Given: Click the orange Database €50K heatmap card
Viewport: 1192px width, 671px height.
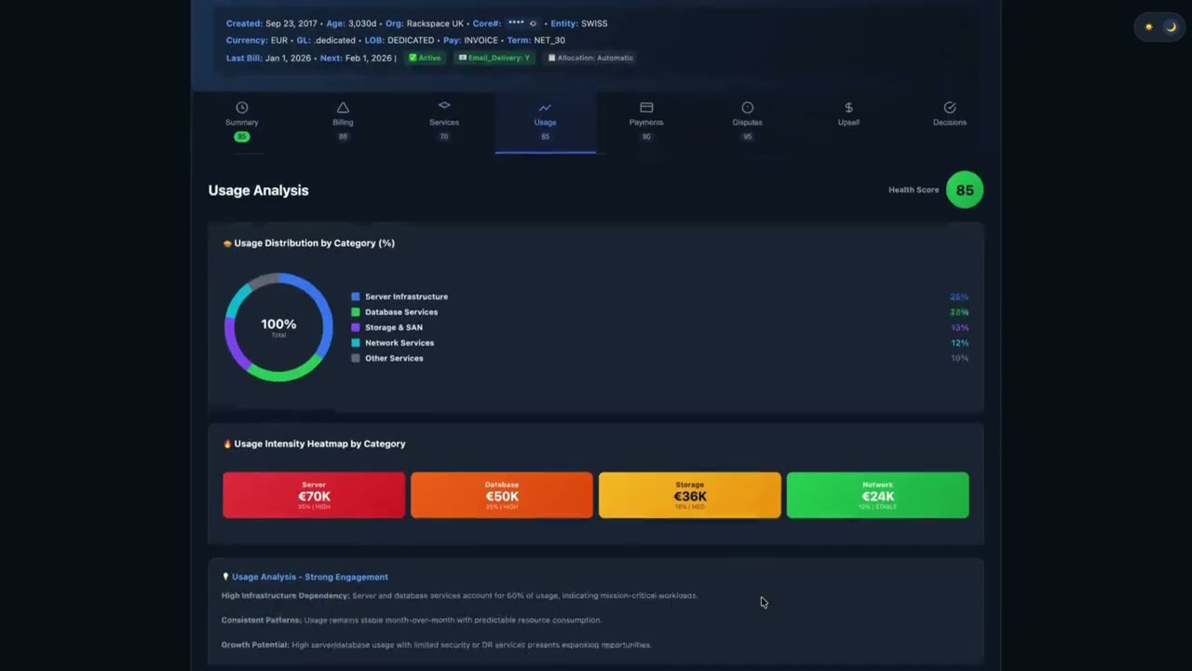Looking at the screenshot, I should tap(501, 495).
